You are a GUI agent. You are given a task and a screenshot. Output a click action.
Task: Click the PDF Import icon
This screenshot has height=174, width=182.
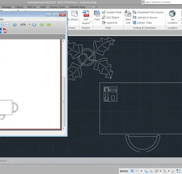[x=86, y=14]
